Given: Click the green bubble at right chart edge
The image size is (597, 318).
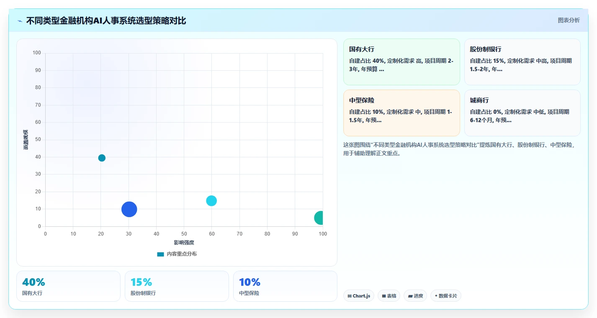Looking at the screenshot, I should [x=319, y=218].
